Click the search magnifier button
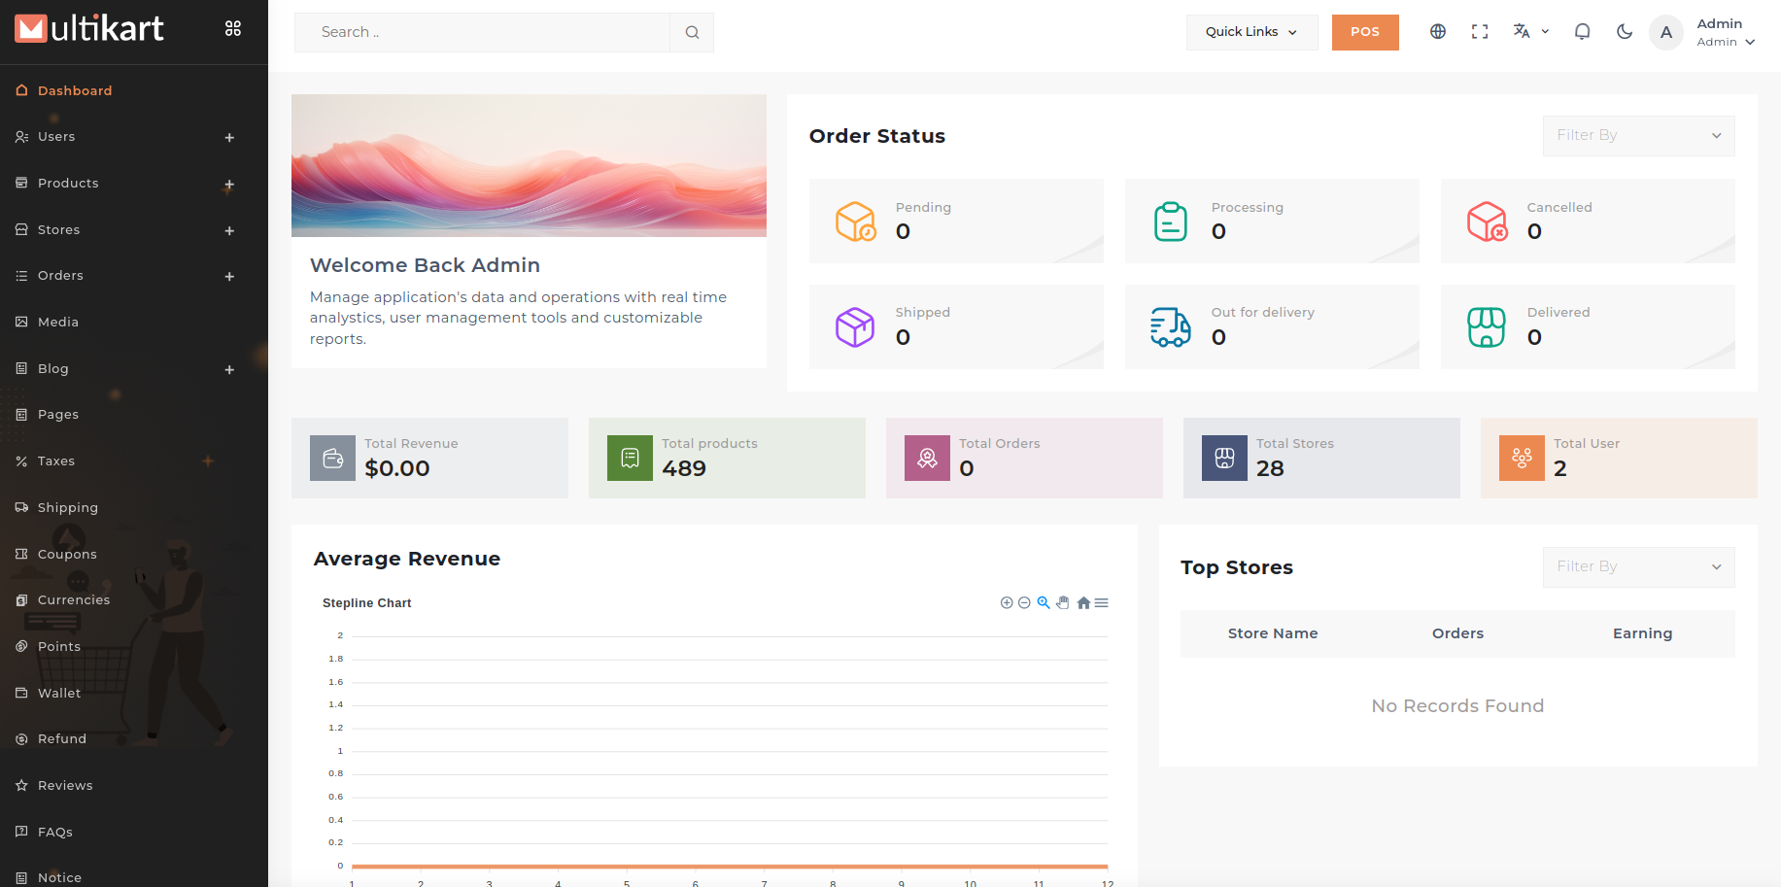 pyautogui.click(x=692, y=32)
